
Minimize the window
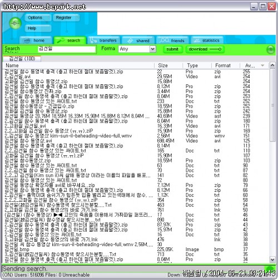point(254,7)
